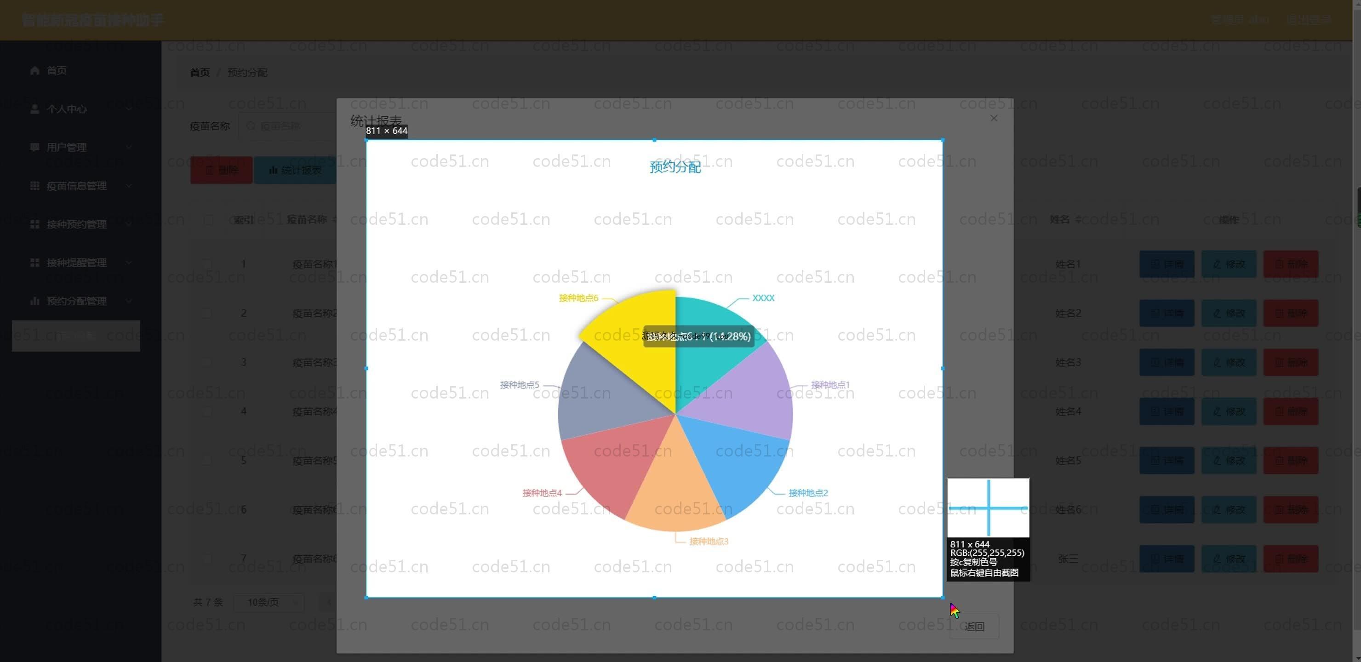Click 详情 button for 姓名5 row

pos(1167,461)
